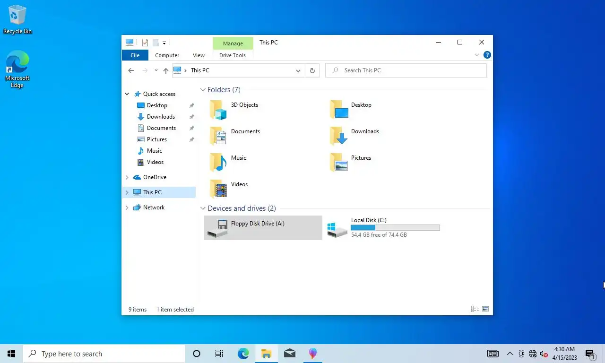Open News and interests on the taskbar
Image resolution: width=605 pixels, height=363 pixels.
493,354
